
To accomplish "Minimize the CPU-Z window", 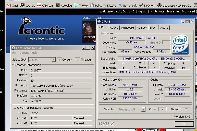I will pos(183,22).
